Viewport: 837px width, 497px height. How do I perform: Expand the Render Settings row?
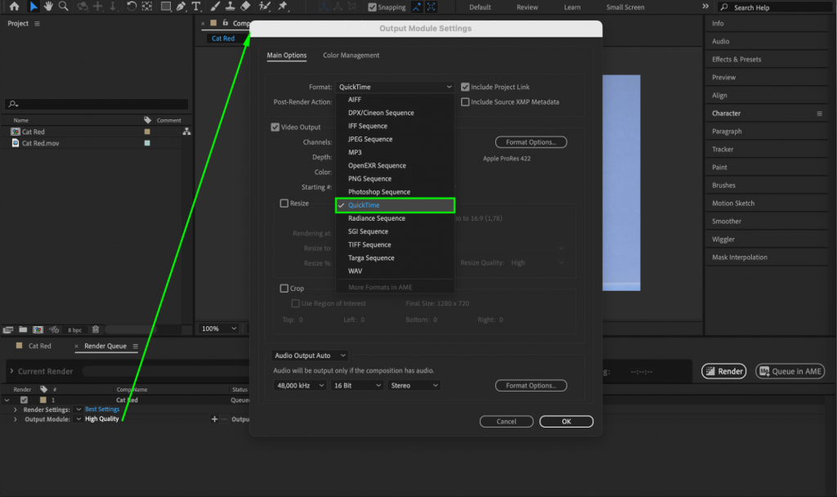coord(15,410)
